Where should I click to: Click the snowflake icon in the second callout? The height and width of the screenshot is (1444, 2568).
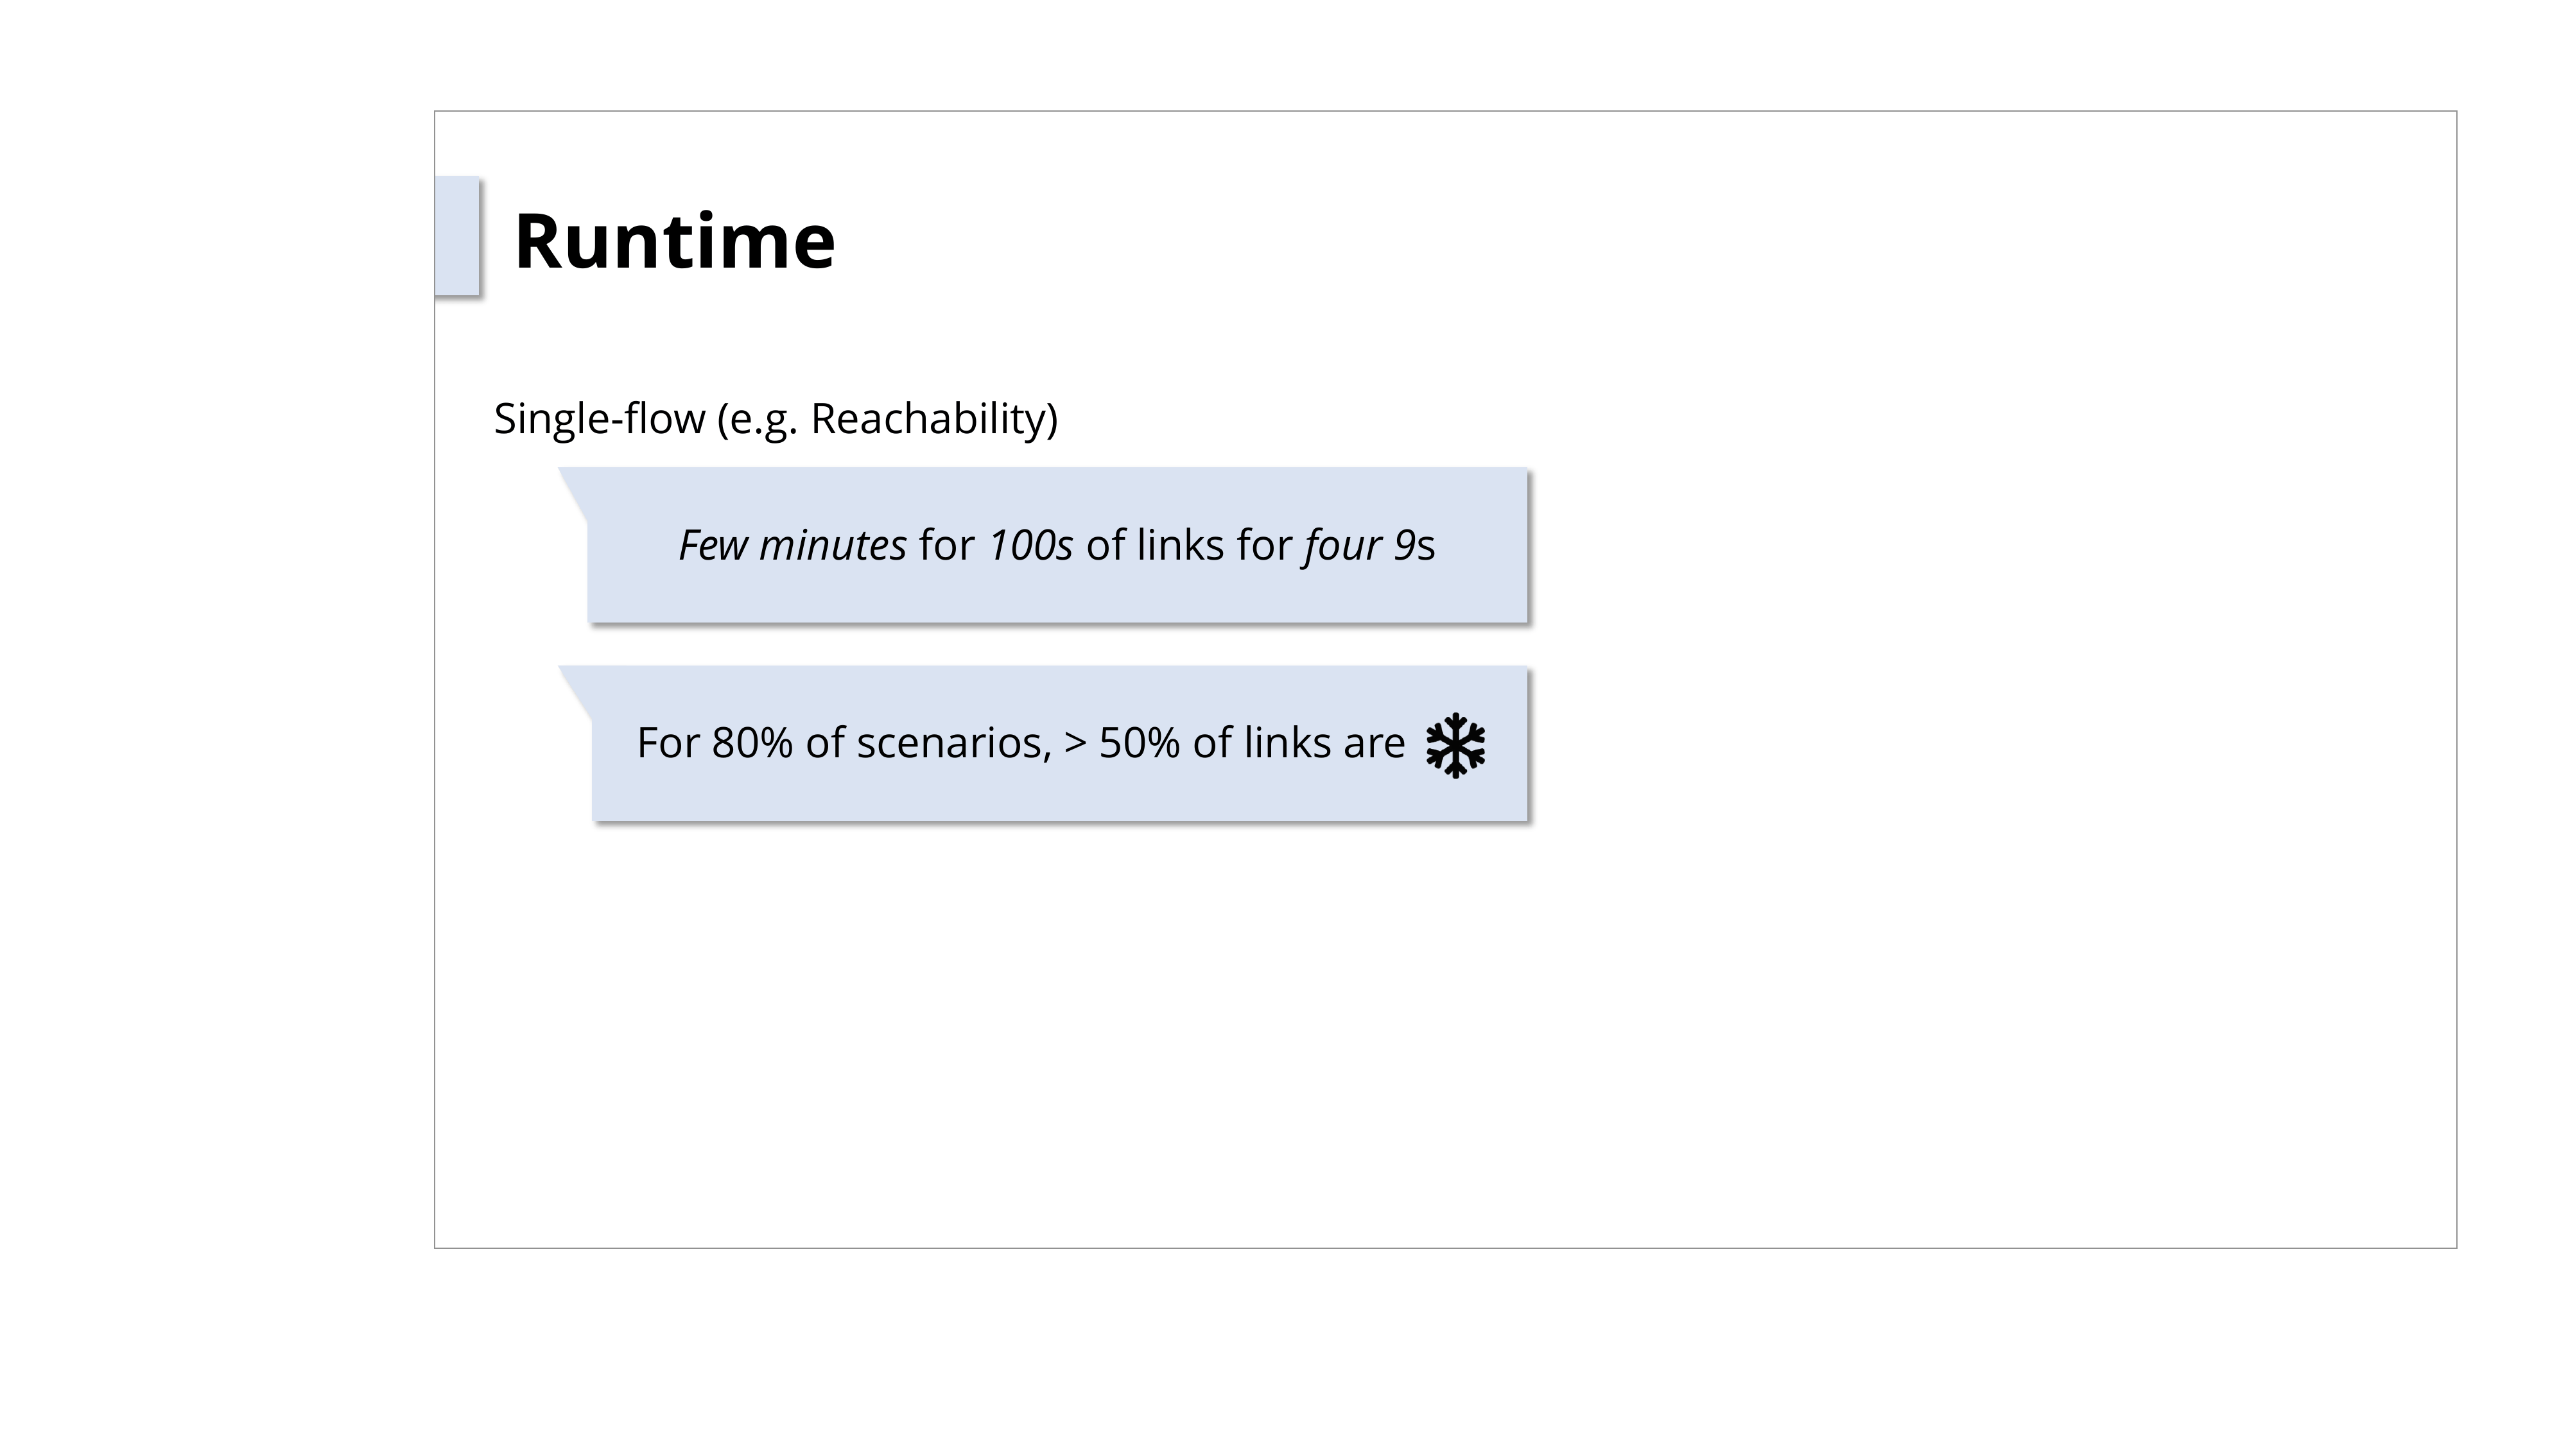[x=1455, y=745]
